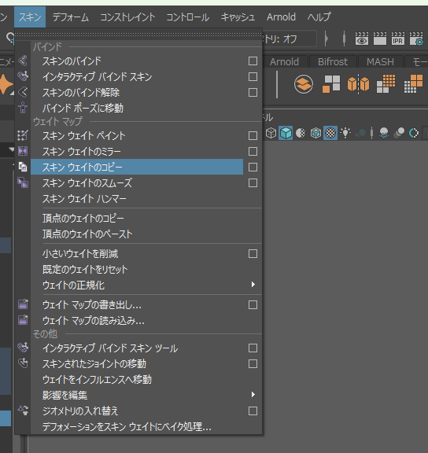
Task: Click the wireframe cube viewport icon
Action: click(x=271, y=133)
